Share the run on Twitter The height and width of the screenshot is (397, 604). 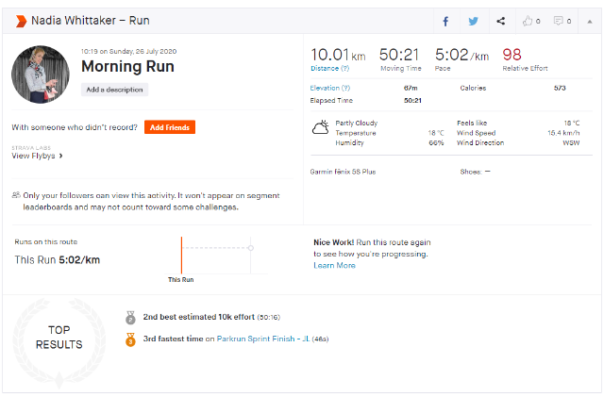(473, 21)
